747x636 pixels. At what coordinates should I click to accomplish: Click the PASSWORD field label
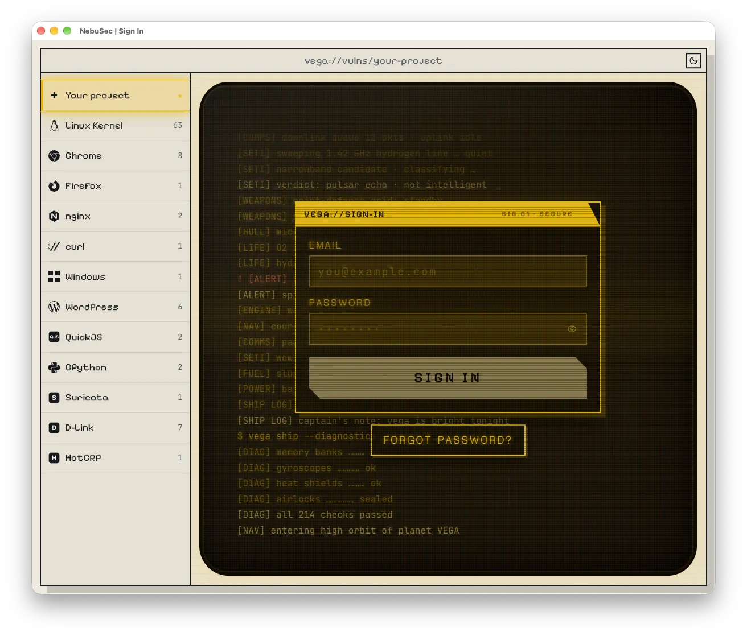339,303
